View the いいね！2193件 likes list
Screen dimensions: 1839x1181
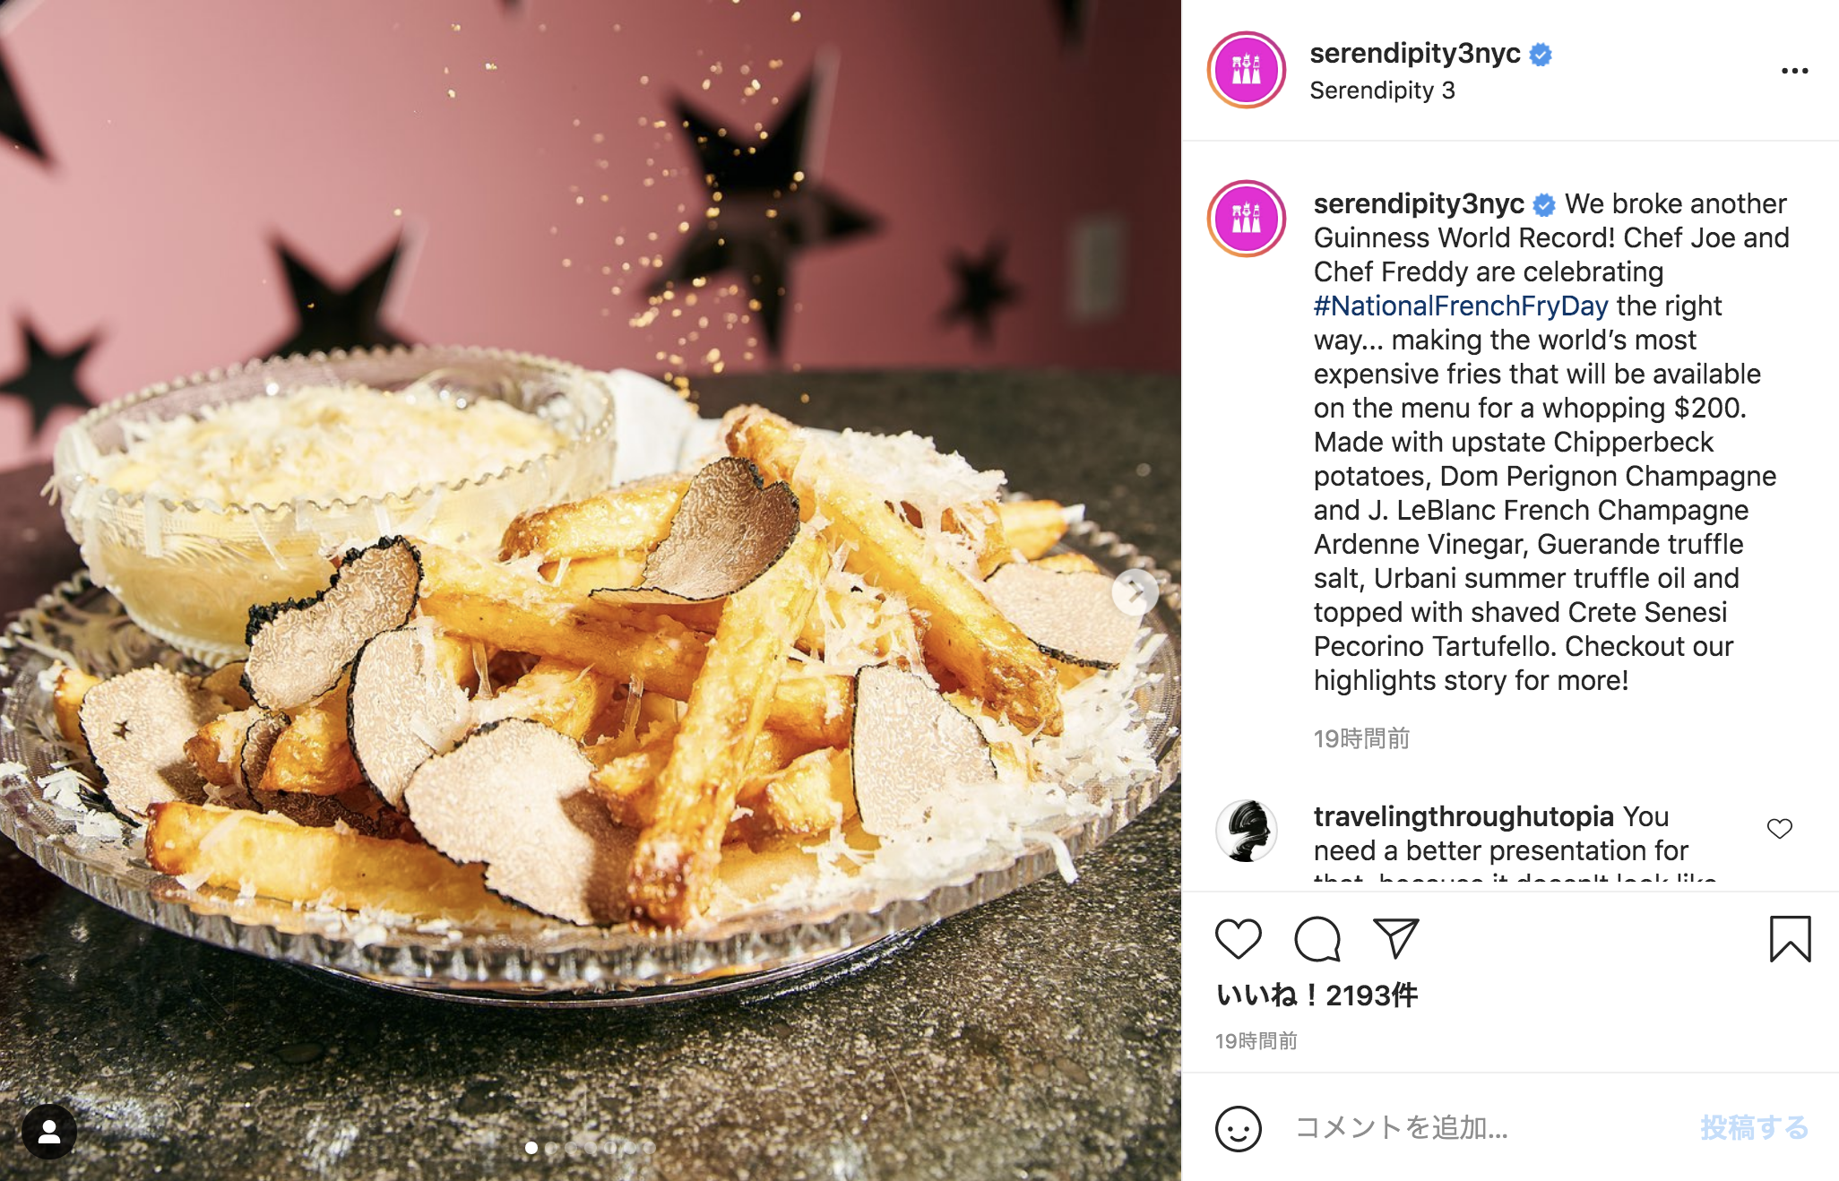pos(1317,995)
